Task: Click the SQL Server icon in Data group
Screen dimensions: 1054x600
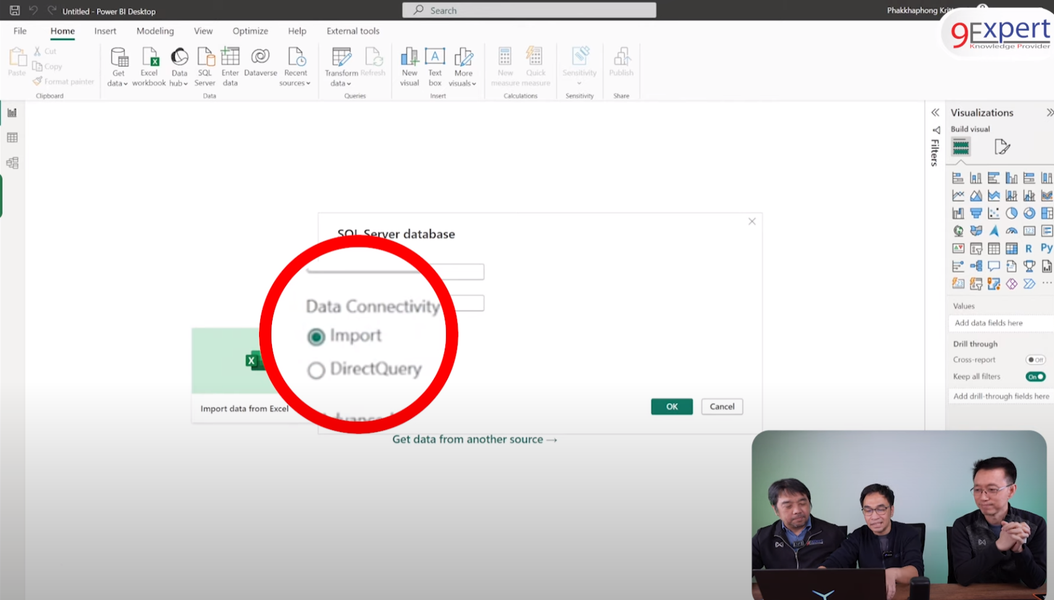Action: [x=204, y=63]
